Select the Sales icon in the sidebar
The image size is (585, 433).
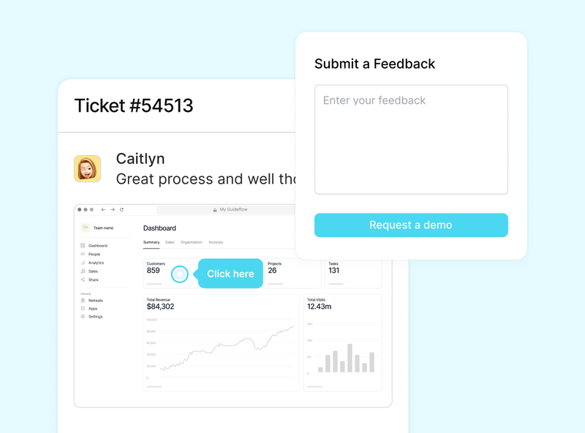click(x=83, y=271)
